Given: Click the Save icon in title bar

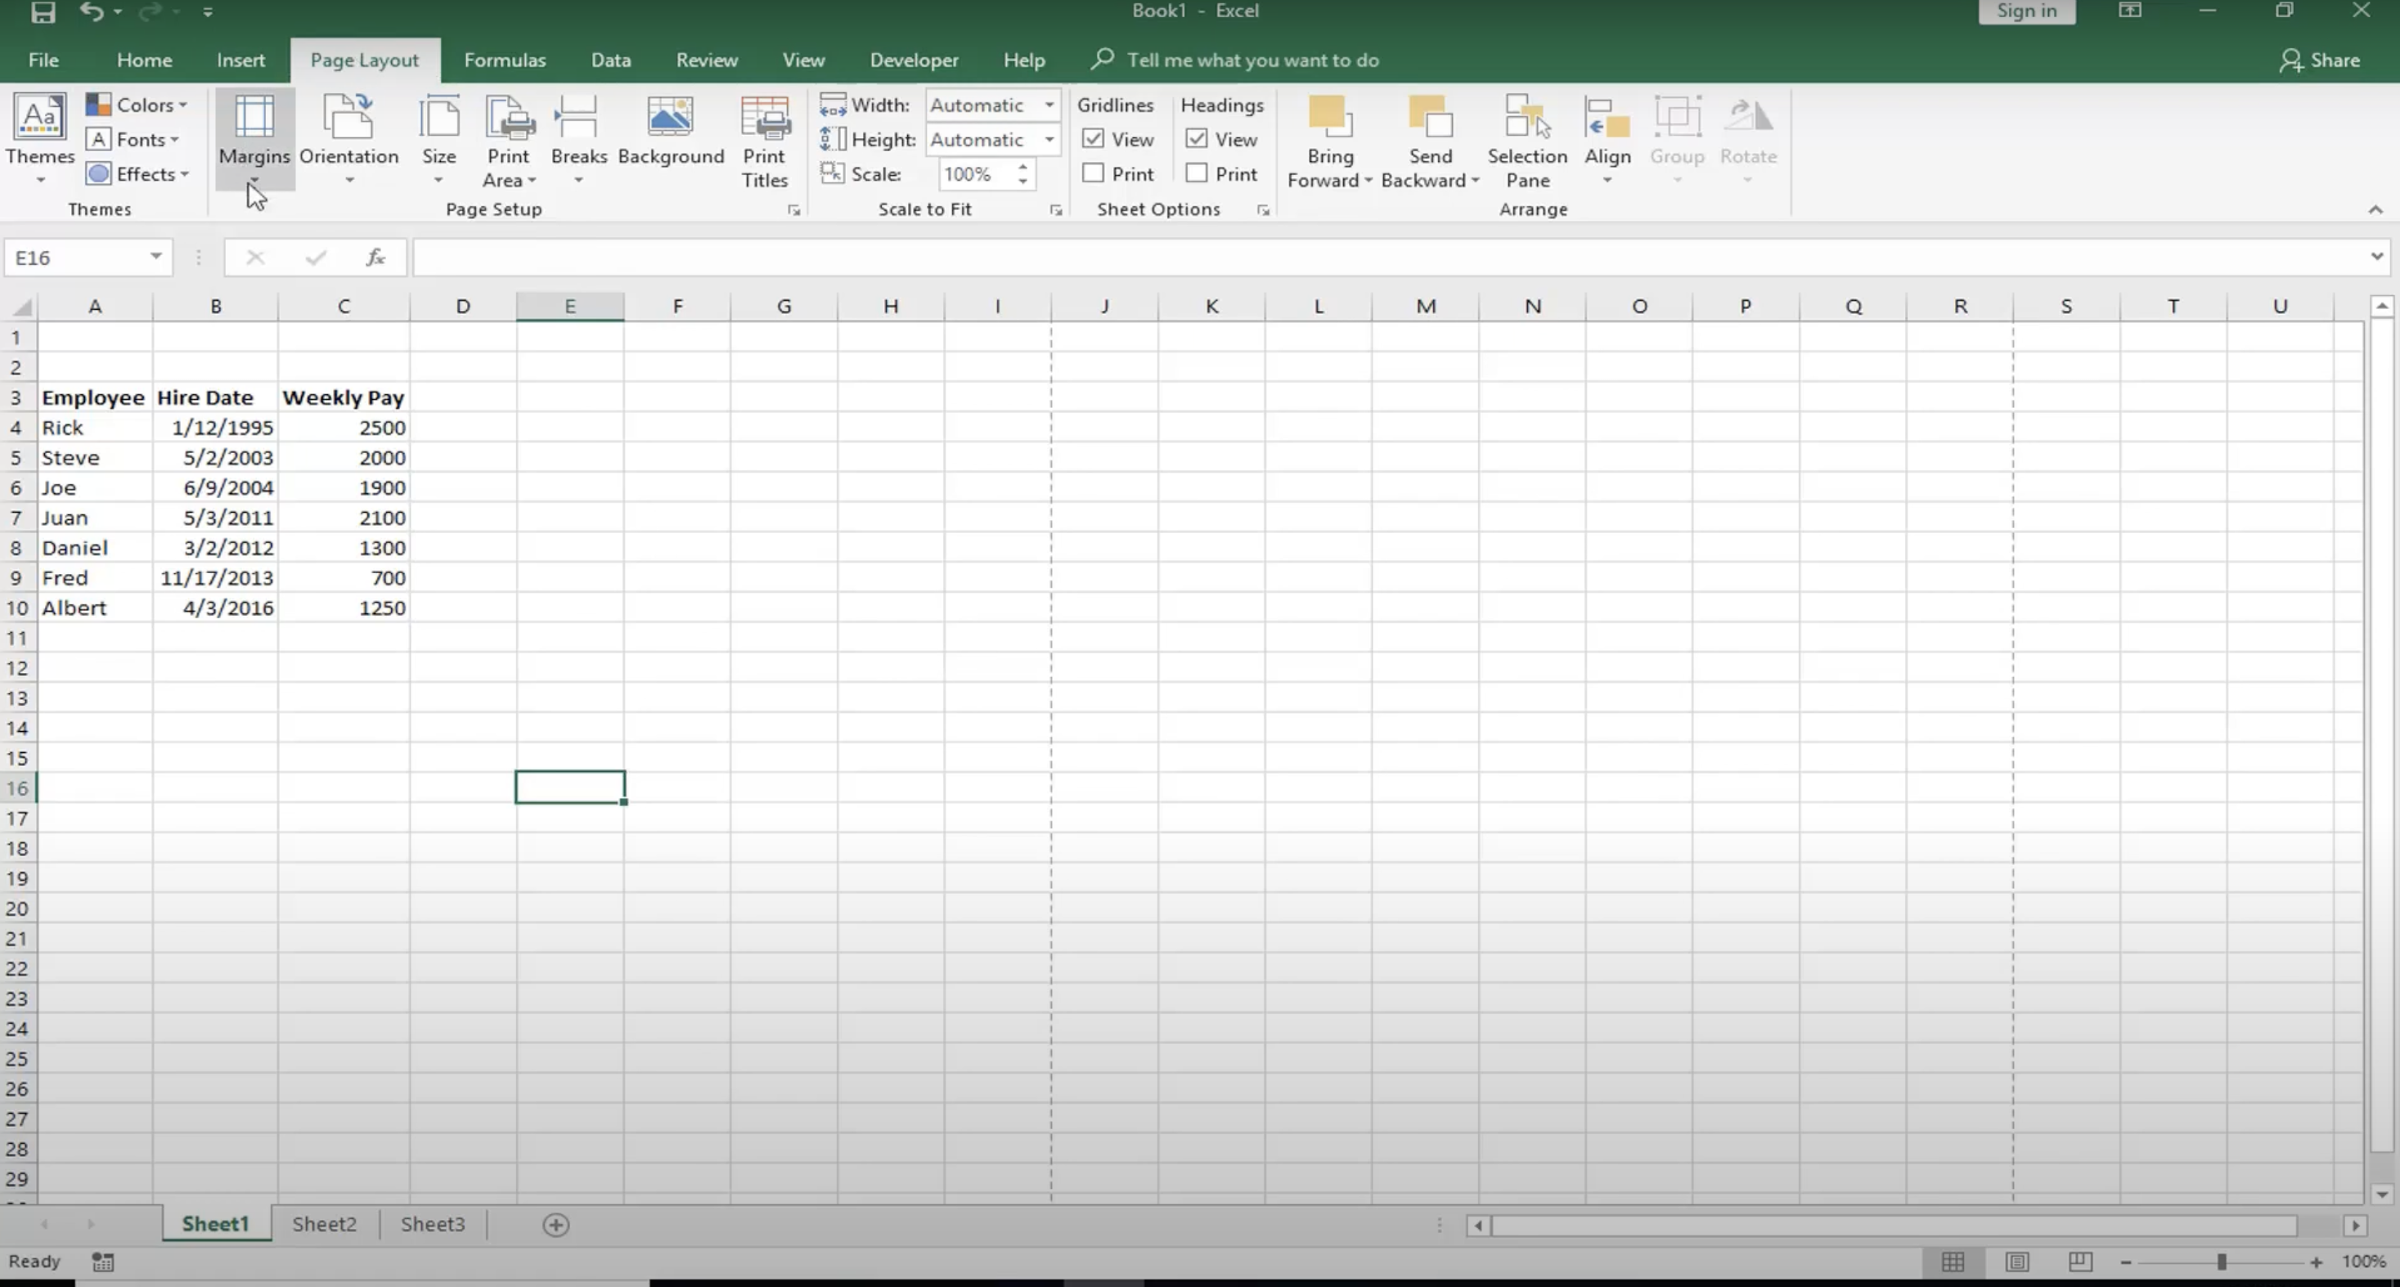Looking at the screenshot, I should click(43, 11).
